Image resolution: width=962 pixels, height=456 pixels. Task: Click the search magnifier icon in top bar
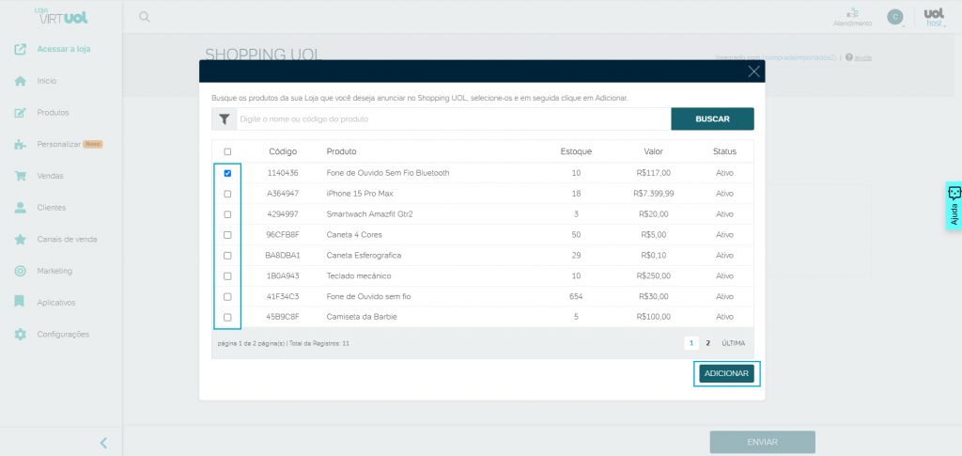coord(144,17)
